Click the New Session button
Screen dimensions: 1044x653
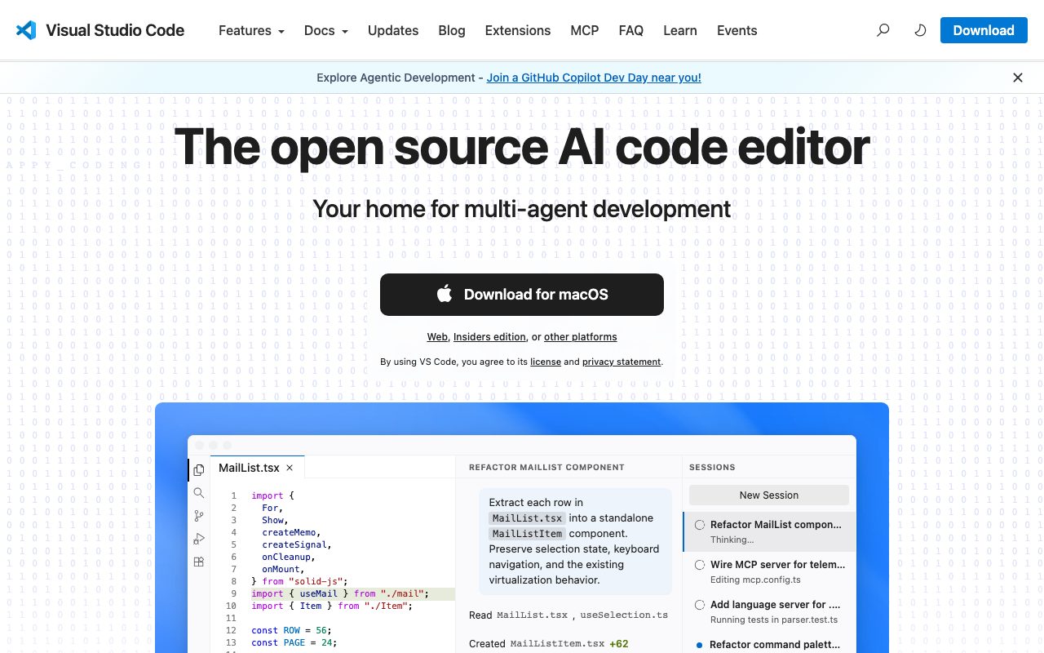tap(769, 495)
